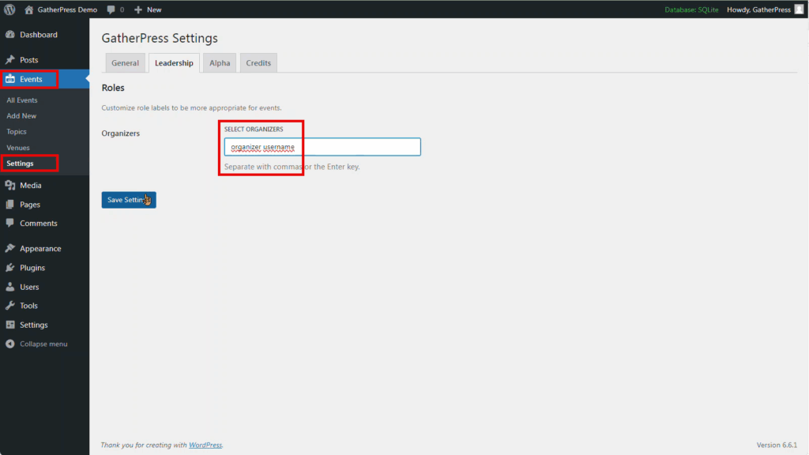809x455 pixels.
Task: Collapse the sidebar menu
Action: (x=37, y=344)
